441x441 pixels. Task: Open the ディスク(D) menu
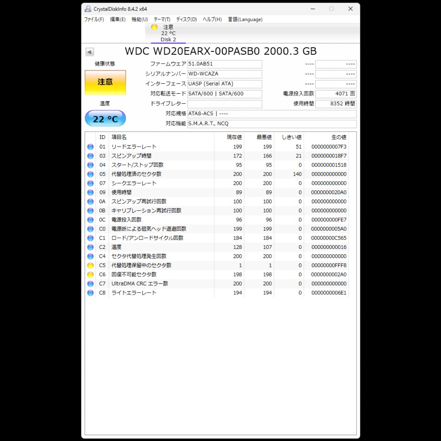(x=186, y=19)
